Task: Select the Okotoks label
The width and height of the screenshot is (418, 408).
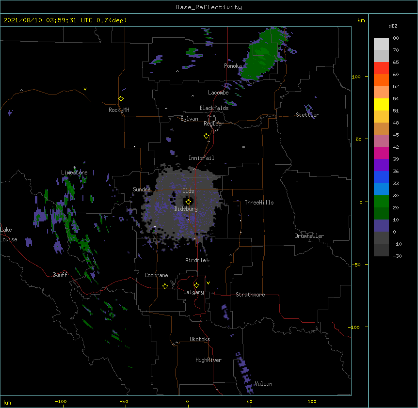Action: click(x=200, y=339)
